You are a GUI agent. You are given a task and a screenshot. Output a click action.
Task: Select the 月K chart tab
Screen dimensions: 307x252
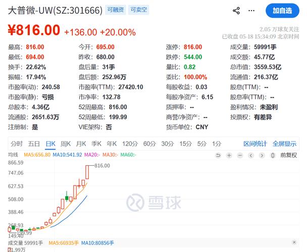(81, 144)
